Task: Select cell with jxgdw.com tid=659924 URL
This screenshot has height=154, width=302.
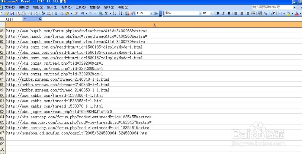Action: click(x=154, y=111)
